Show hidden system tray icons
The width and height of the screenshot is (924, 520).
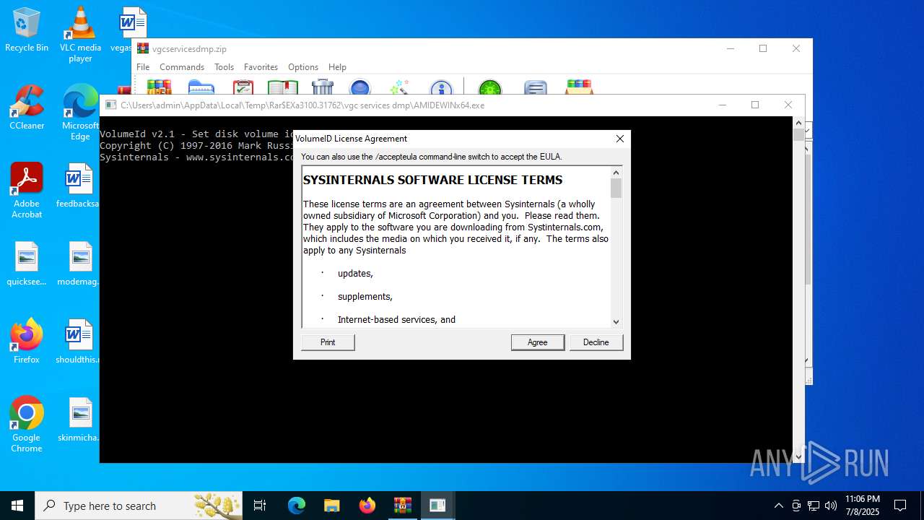coord(778,506)
